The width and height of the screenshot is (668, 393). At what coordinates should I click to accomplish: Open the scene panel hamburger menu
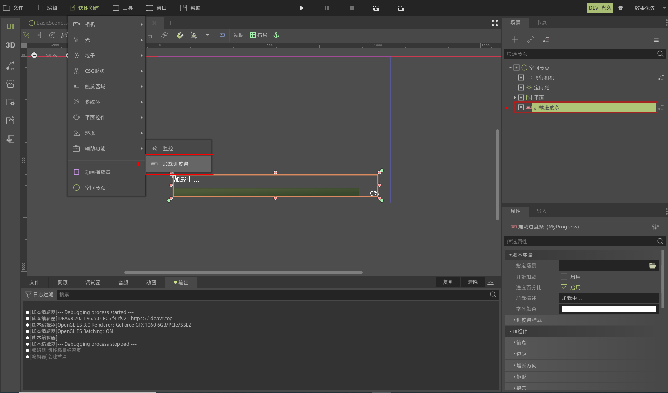(656, 39)
